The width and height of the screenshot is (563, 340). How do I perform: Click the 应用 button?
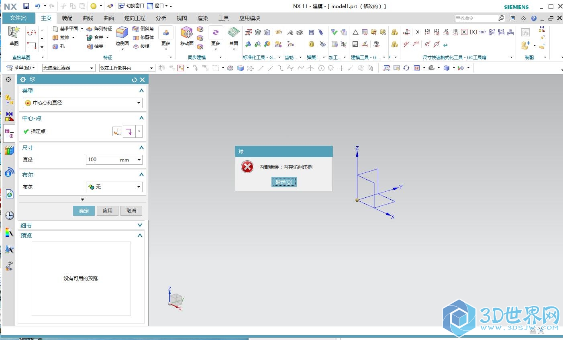(108, 211)
